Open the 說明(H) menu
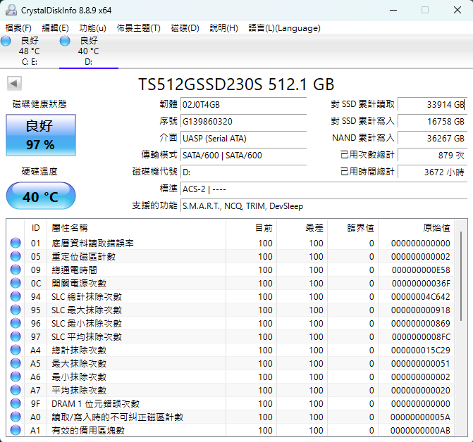The width and height of the screenshot is (473, 442). (223, 28)
